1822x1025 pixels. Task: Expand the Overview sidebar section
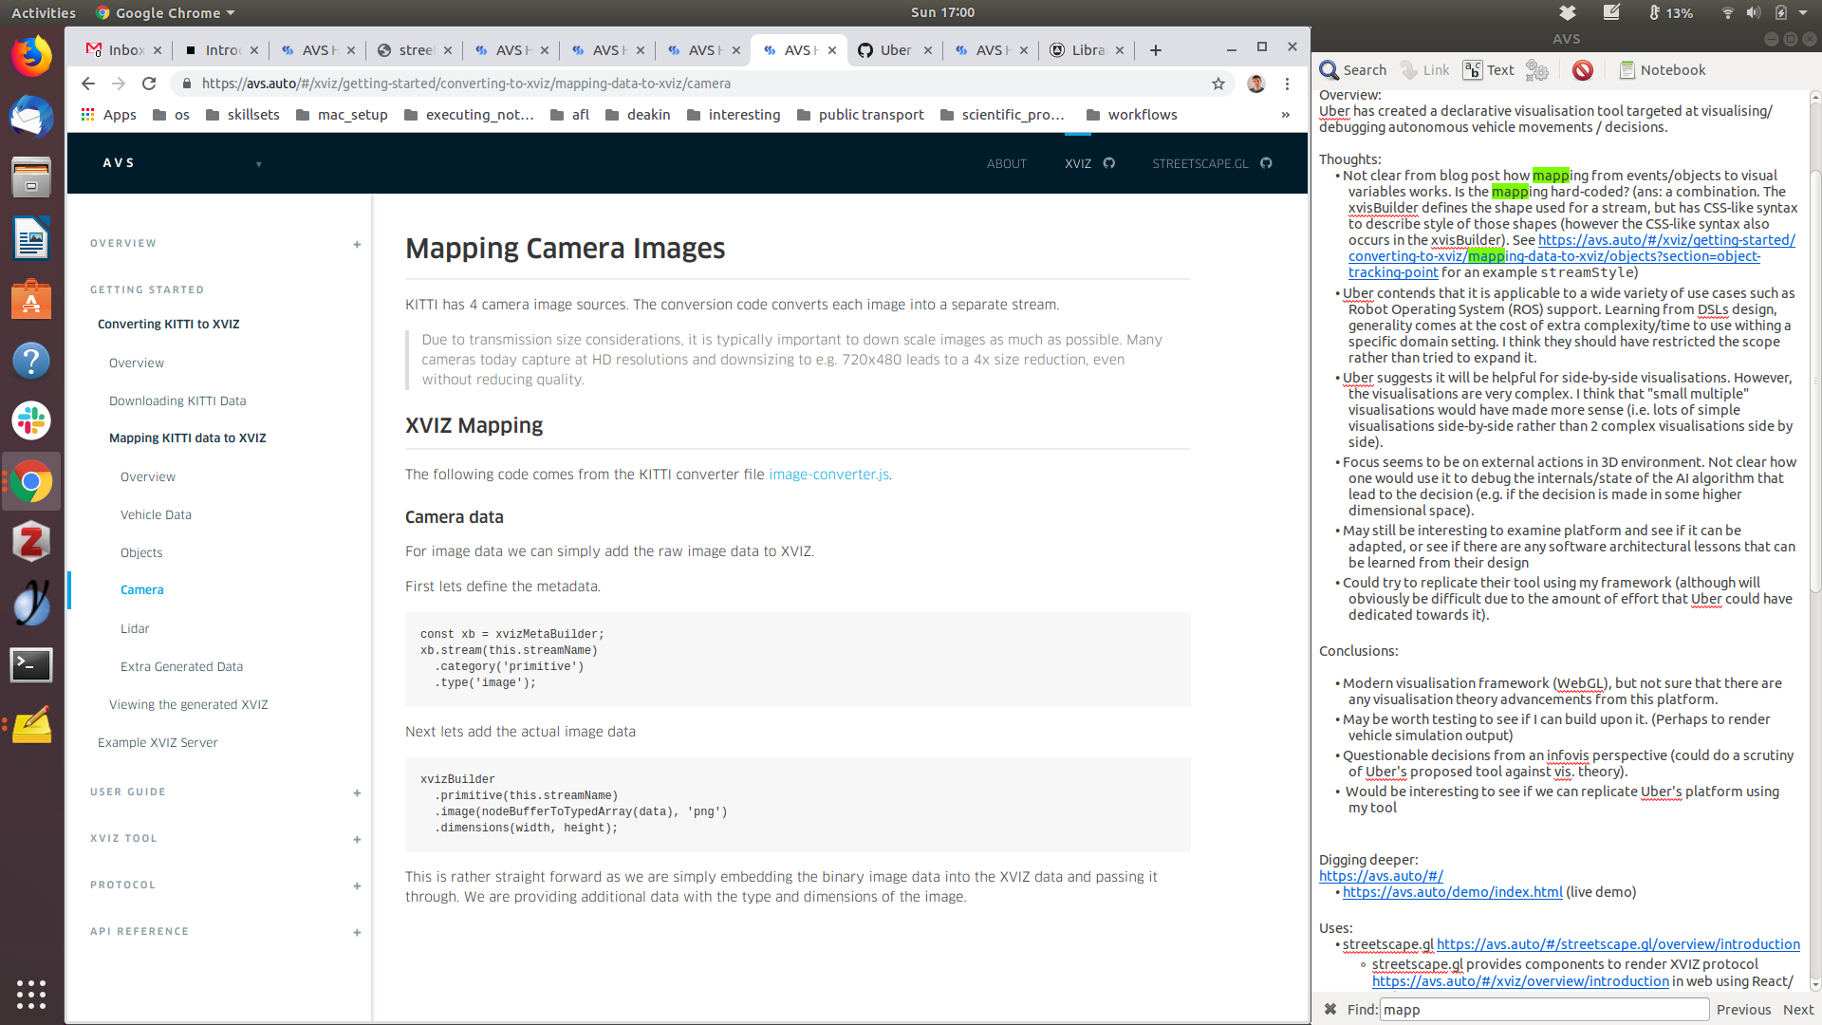tap(357, 244)
